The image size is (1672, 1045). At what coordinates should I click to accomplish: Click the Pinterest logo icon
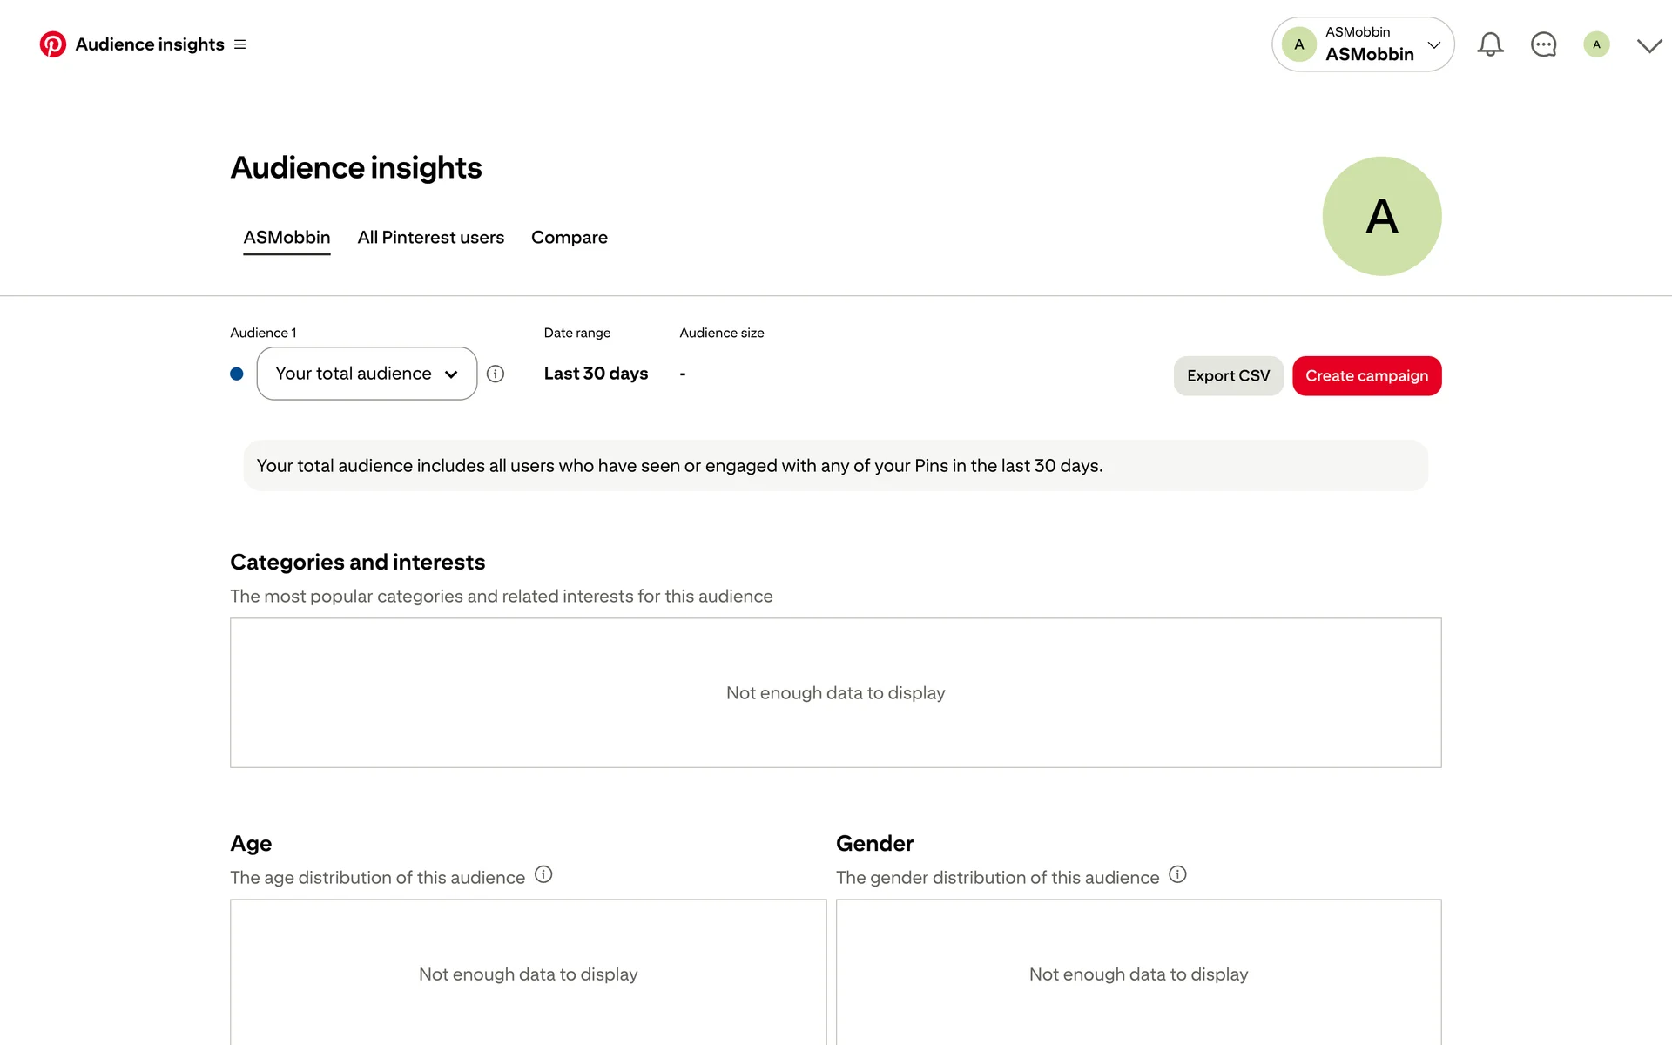coord(52,44)
